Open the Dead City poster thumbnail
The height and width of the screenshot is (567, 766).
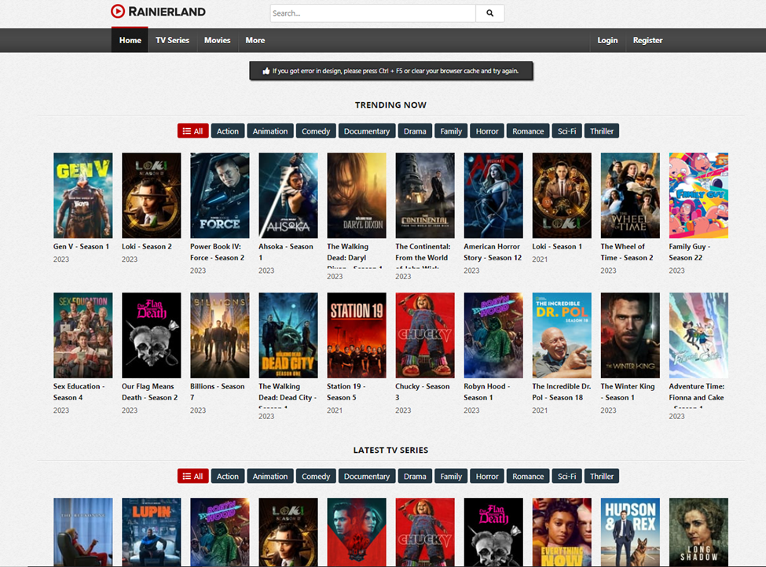pyautogui.click(x=288, y=335)
